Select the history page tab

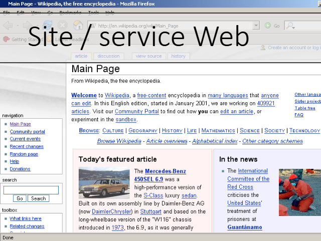click(x=178, y=56)
